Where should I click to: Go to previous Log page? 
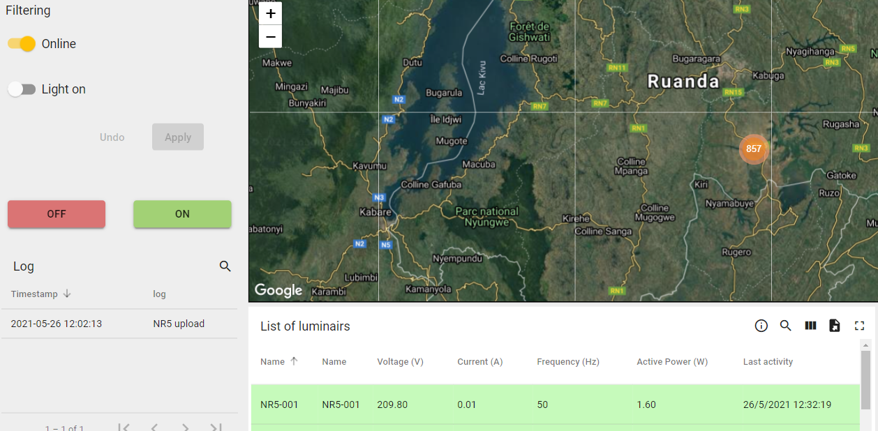coord(154,427)
